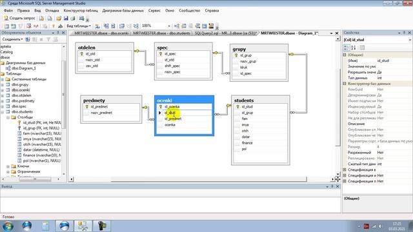Click the Windows Start button
413x232 pixels.
coord(8,226)
